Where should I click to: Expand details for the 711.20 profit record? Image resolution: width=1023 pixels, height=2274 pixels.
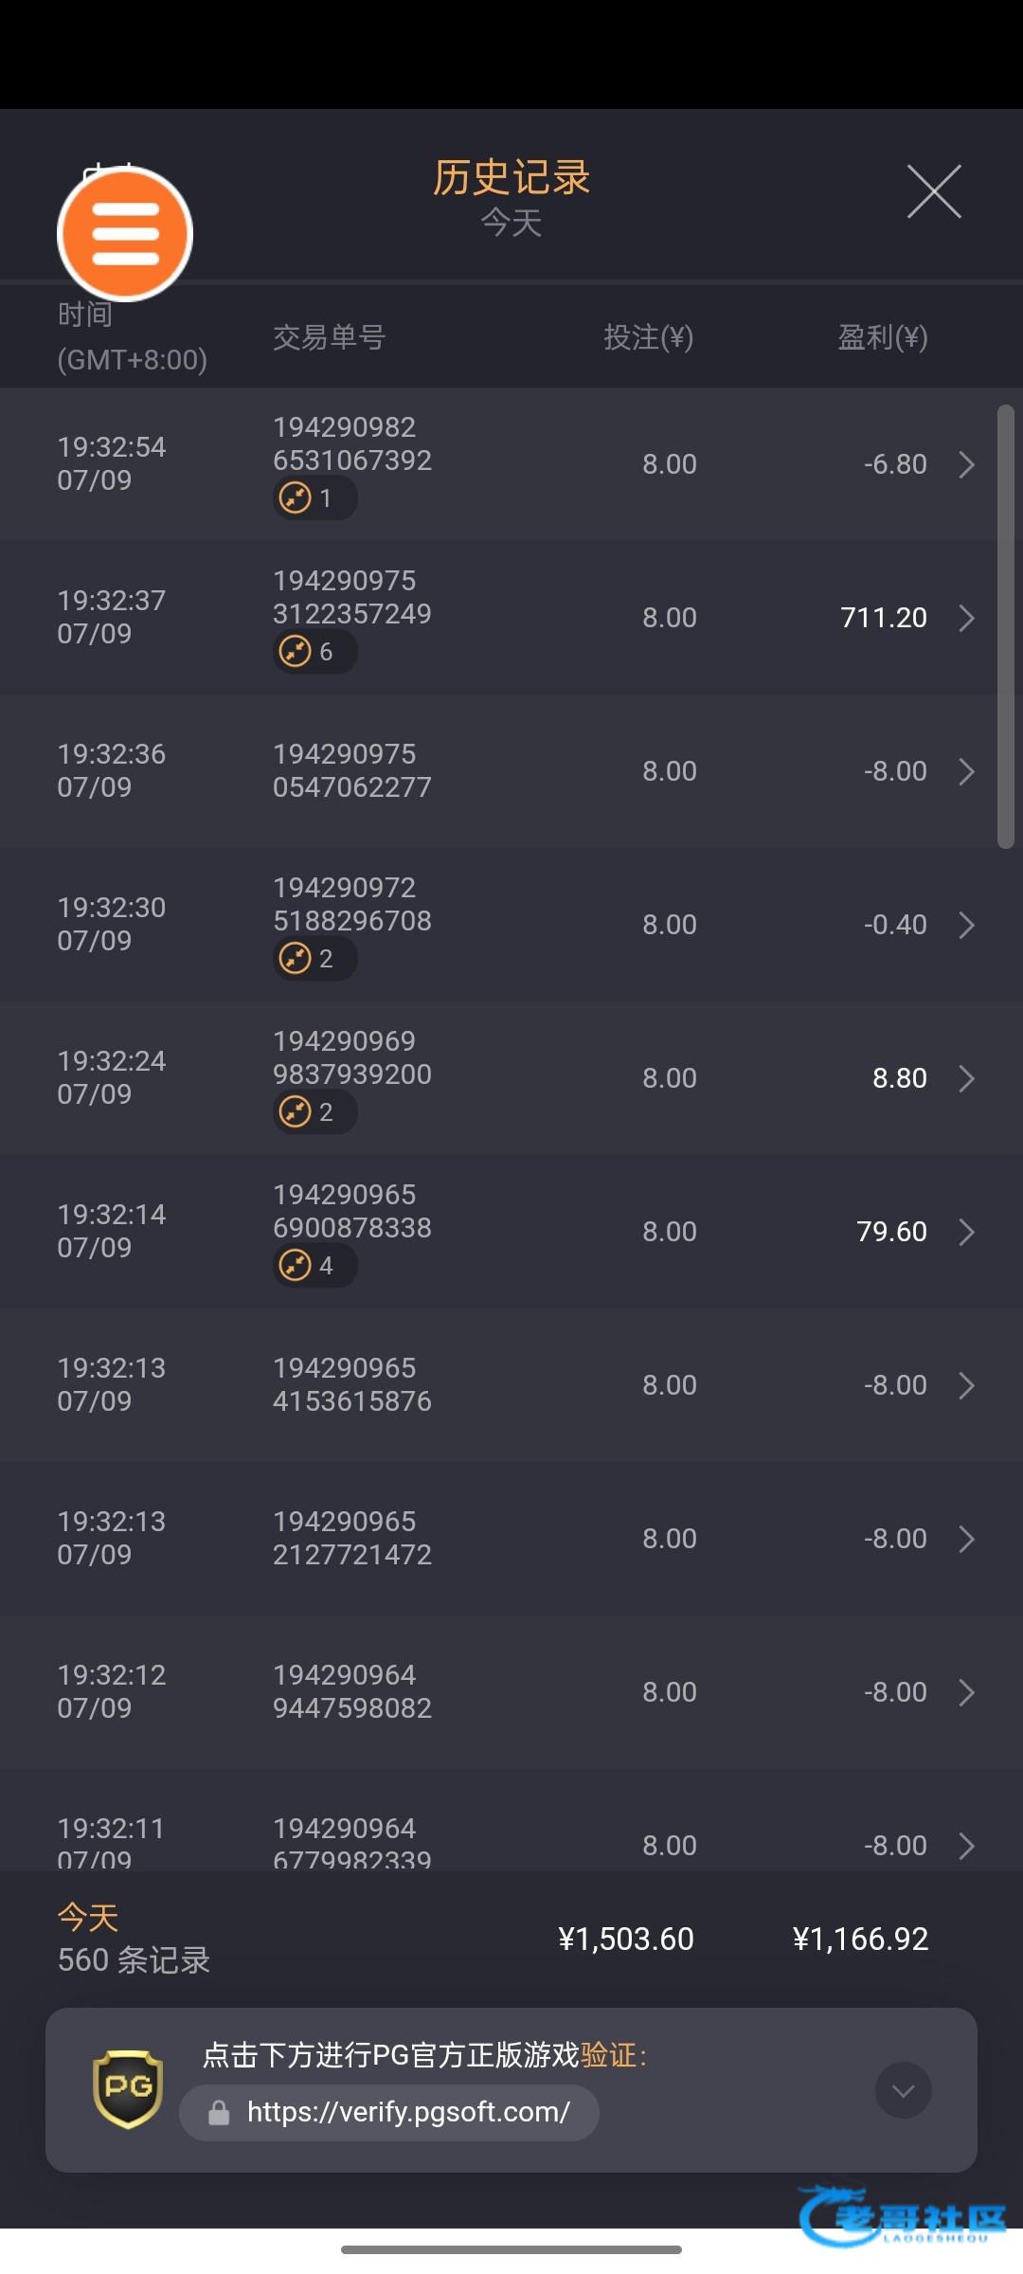[x=966, y=618]
